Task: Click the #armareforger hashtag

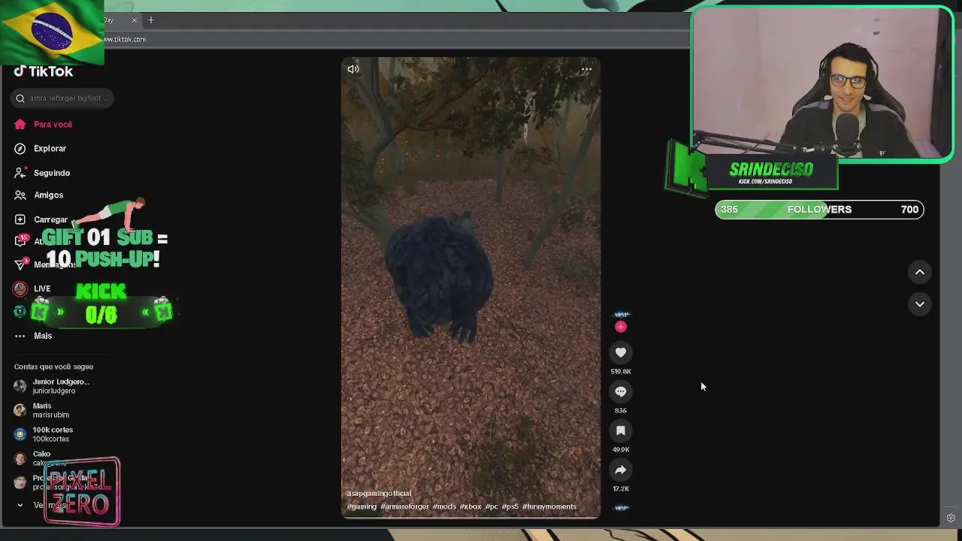Action: click(x=405, y=506)
